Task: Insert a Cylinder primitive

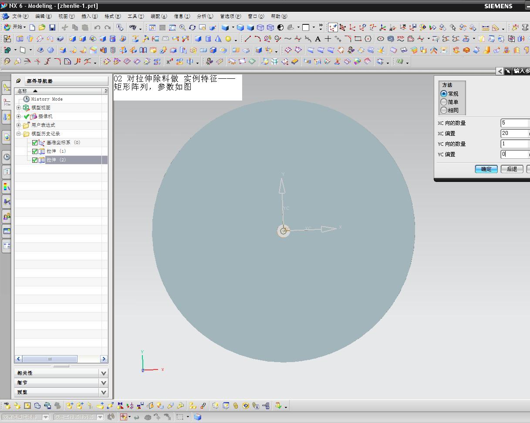Action: coord(208,39)
